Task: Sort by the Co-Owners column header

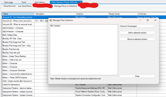Action: [x=151, y=14]
